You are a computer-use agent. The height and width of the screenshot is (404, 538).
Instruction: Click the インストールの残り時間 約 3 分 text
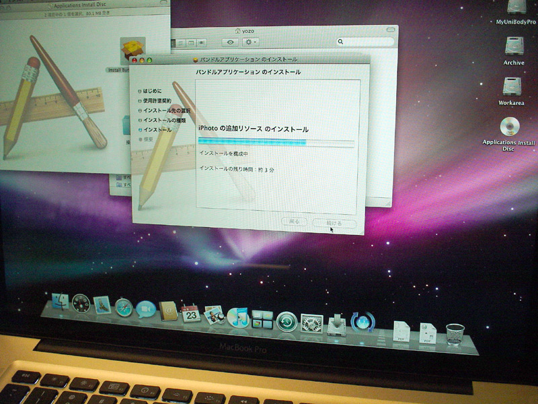coord(237,169)
